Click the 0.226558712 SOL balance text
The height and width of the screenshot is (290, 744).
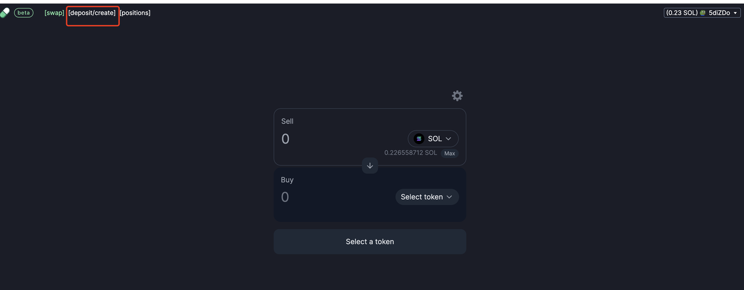point(410,153)
